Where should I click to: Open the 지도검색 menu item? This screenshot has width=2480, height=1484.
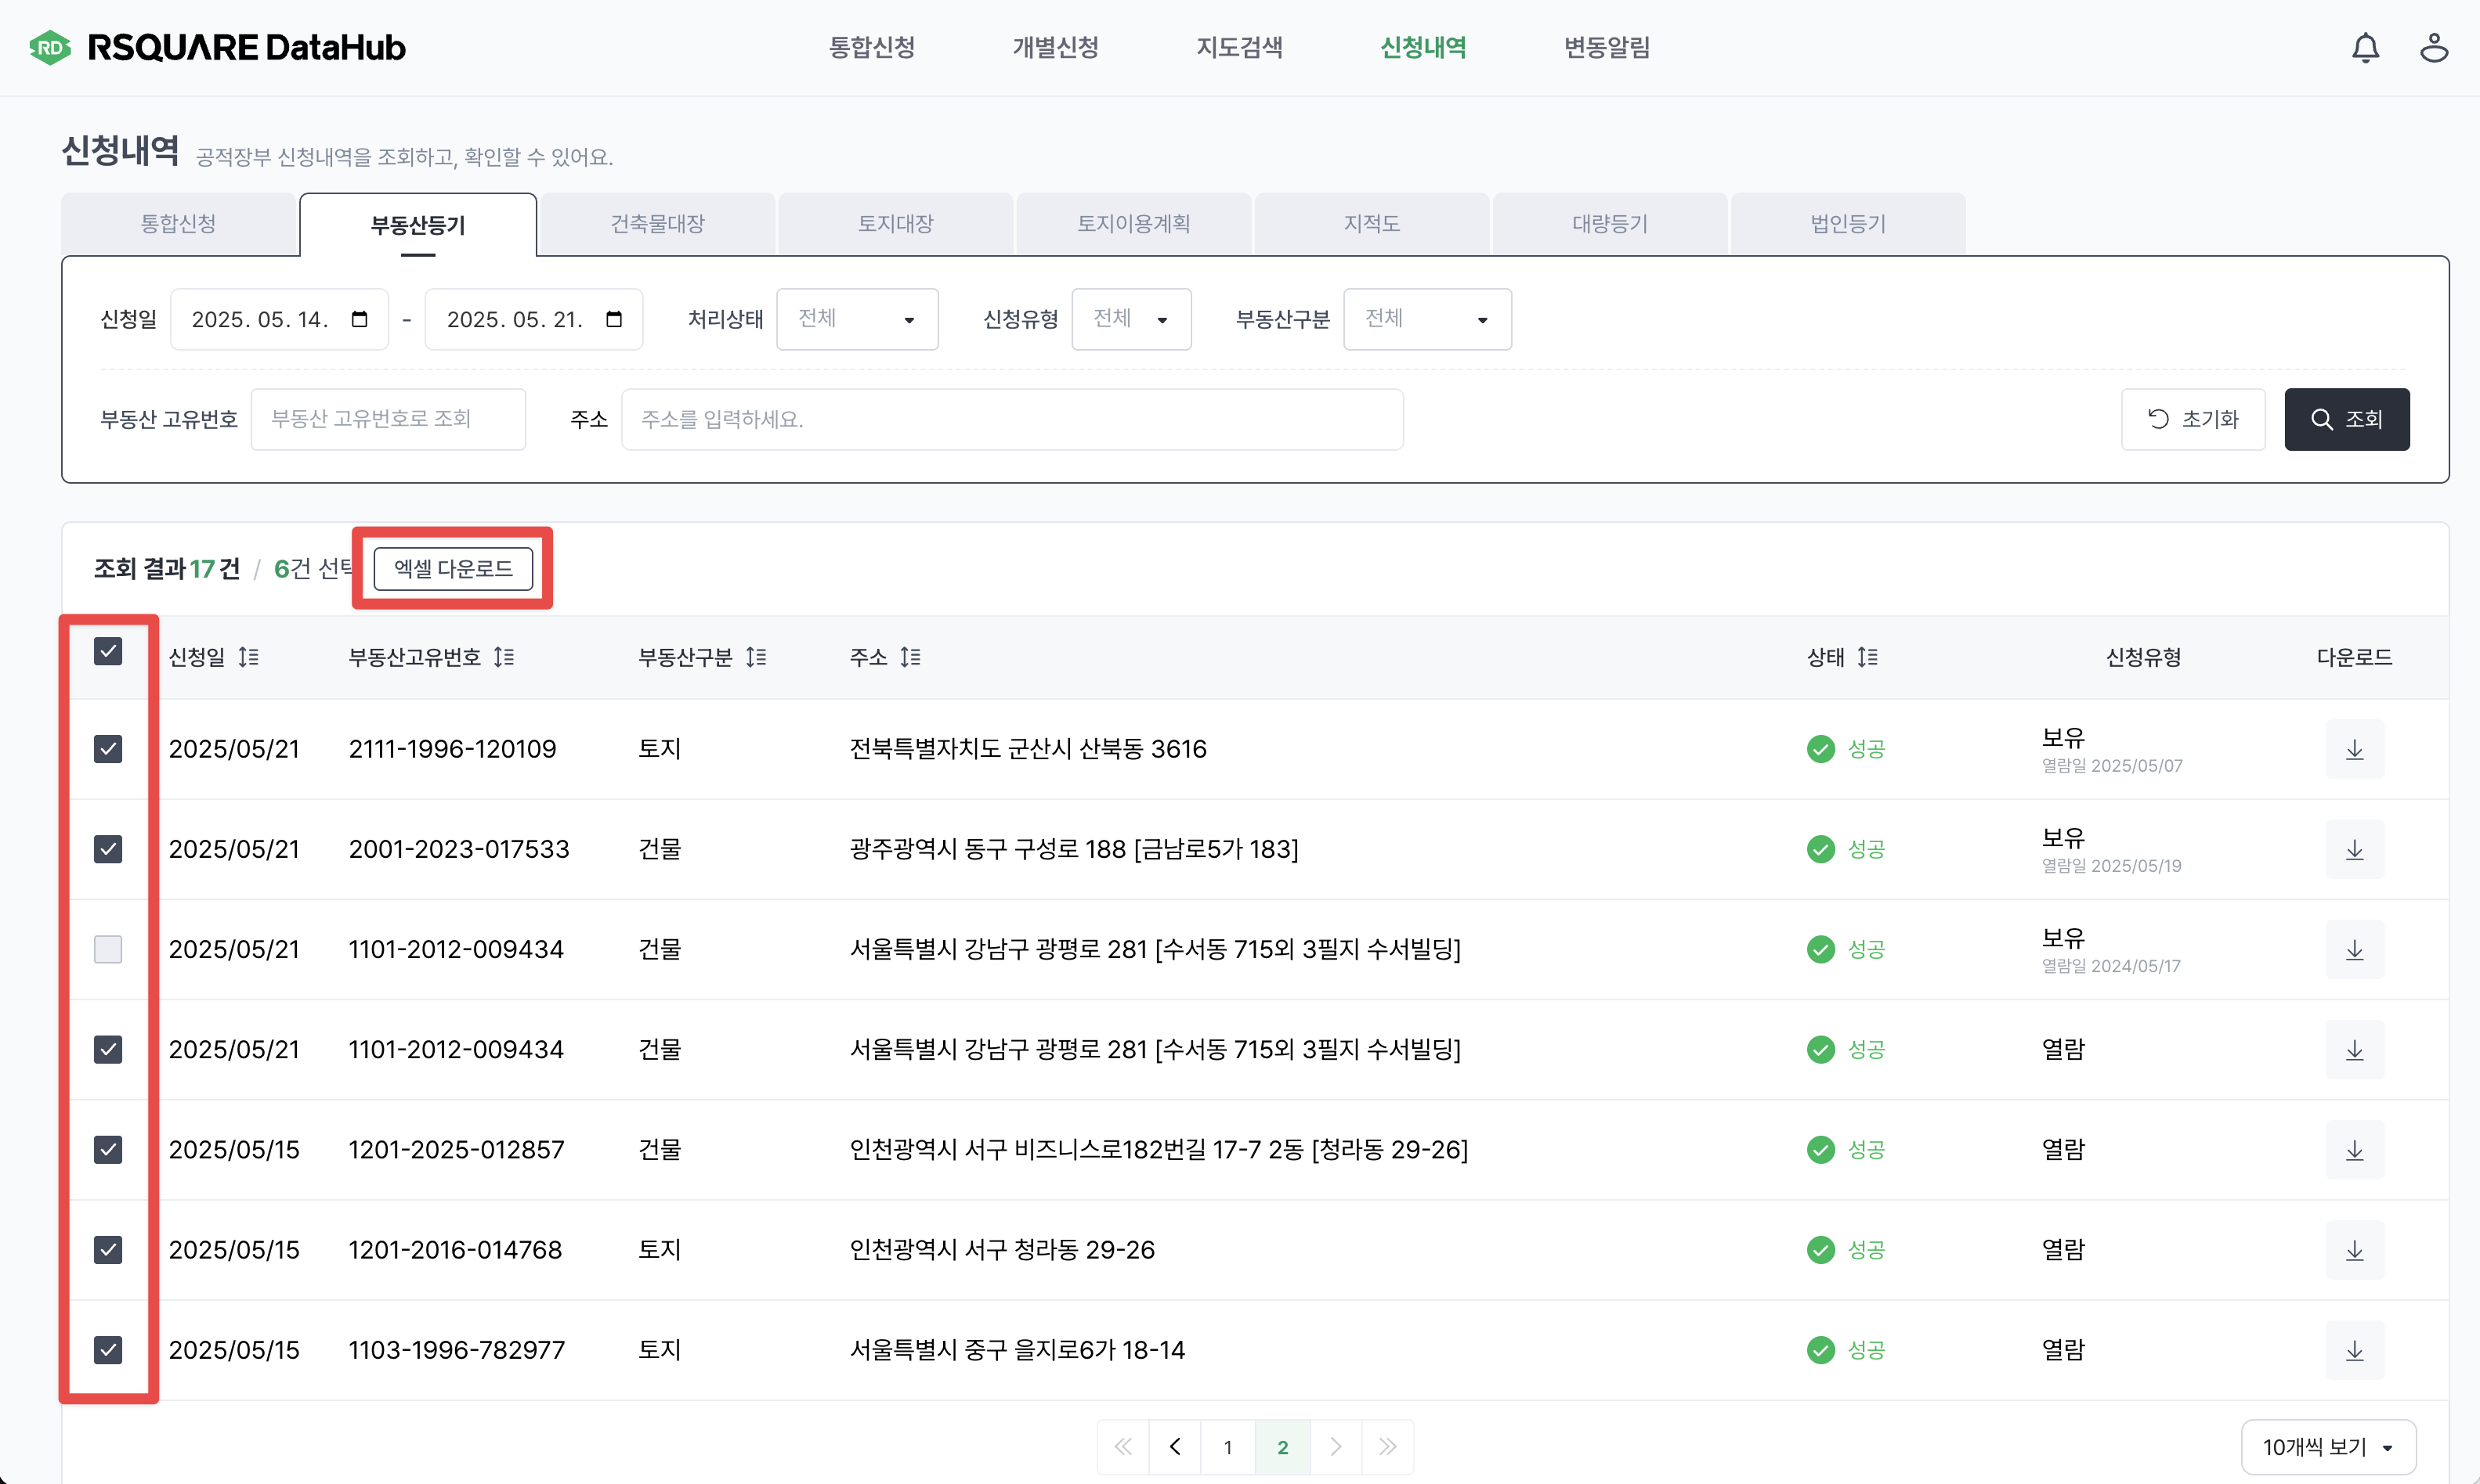pyautogui.click(x=1239, y=48)
